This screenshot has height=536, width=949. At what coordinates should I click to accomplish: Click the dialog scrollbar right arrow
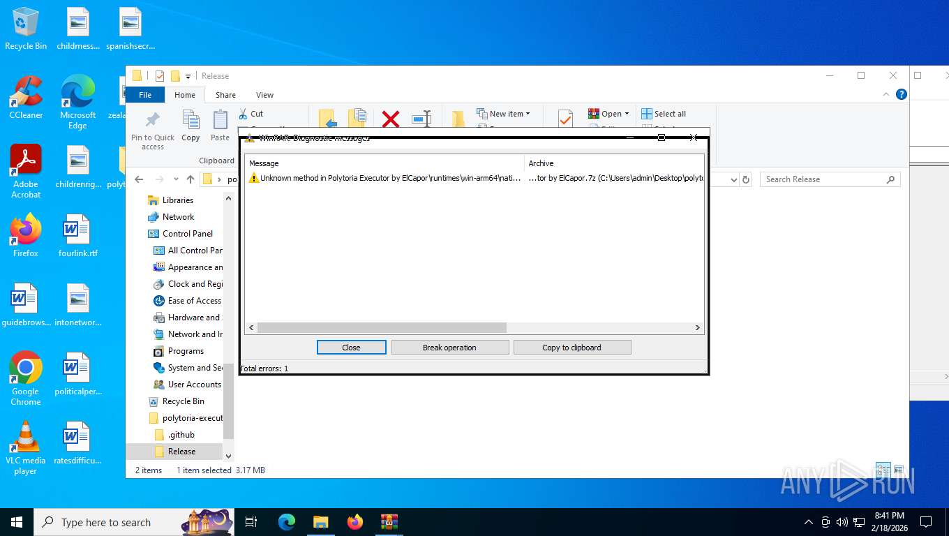[x=697, y=327]
